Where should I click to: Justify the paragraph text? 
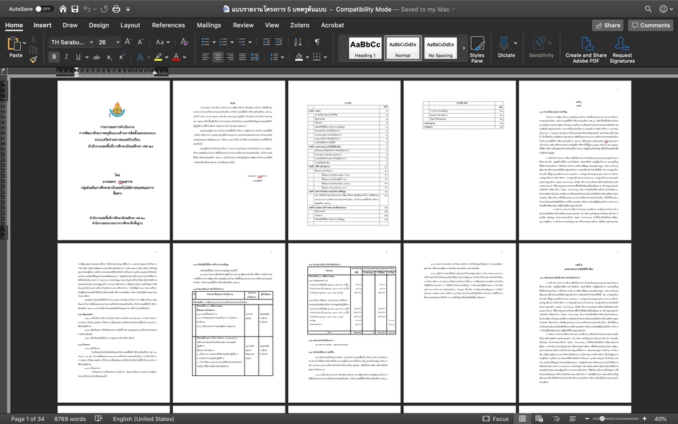click(242, 57)
